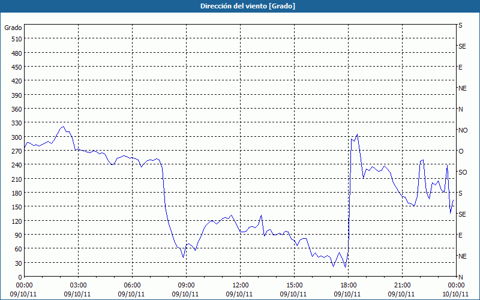Viewport: 480px width, 300px height.
Task: Click the 150 degree axis label
Action: coord(17,207)
